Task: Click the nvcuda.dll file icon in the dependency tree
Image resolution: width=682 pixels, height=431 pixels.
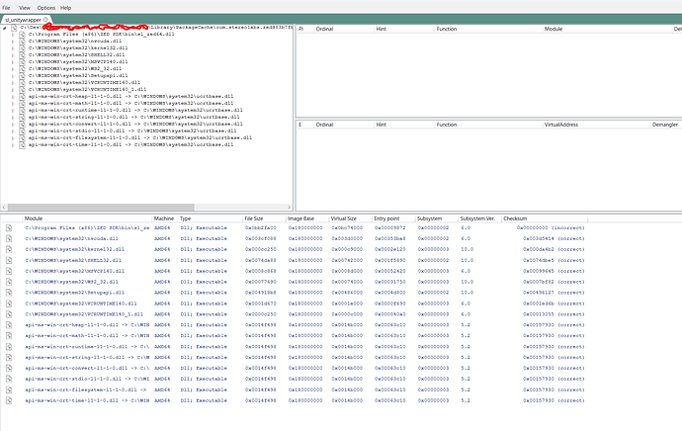Action: [x=22, y=41]
